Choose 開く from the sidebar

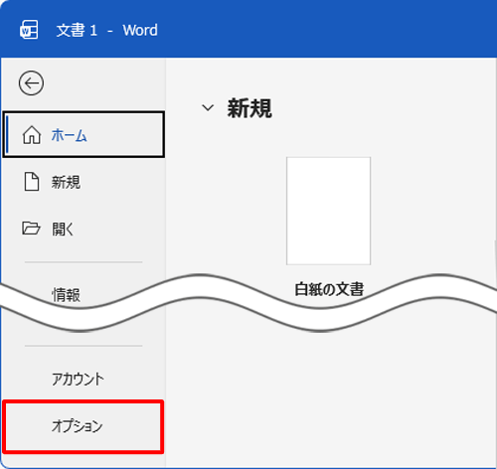[83, 229]
